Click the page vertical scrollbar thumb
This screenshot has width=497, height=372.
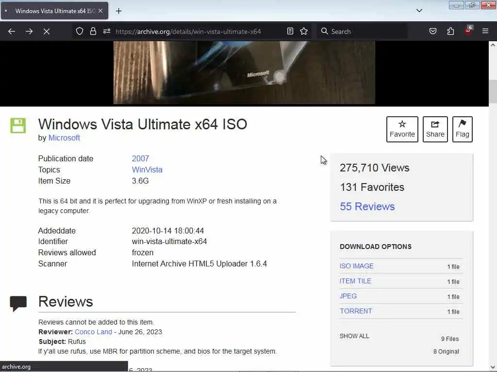click(493, 91)
